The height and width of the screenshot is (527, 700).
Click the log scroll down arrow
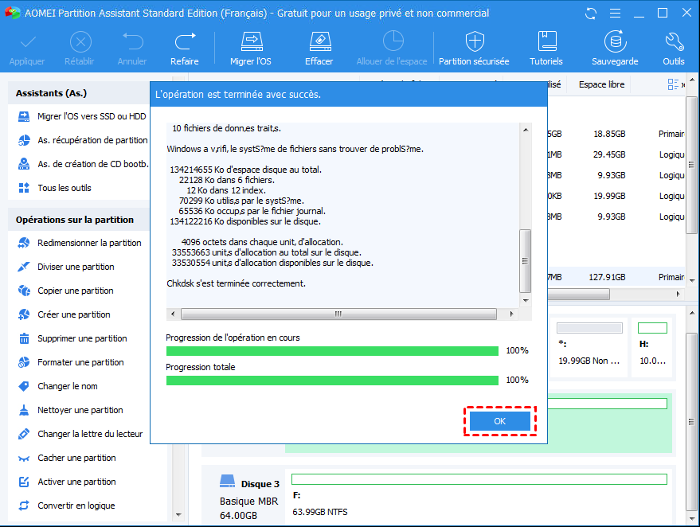(x=526, y=301)
